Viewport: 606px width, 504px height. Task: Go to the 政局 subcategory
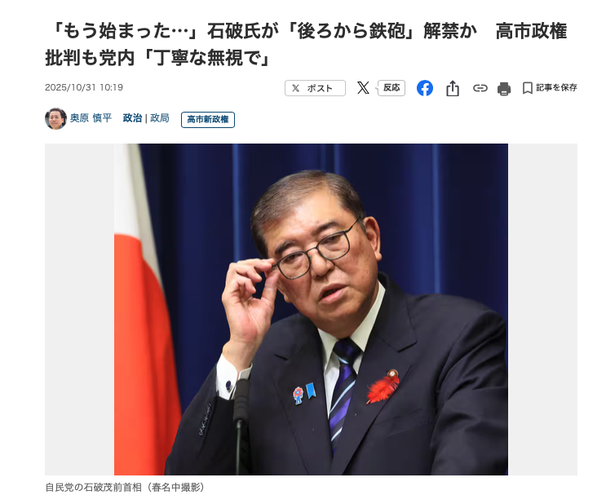(160, 118)
